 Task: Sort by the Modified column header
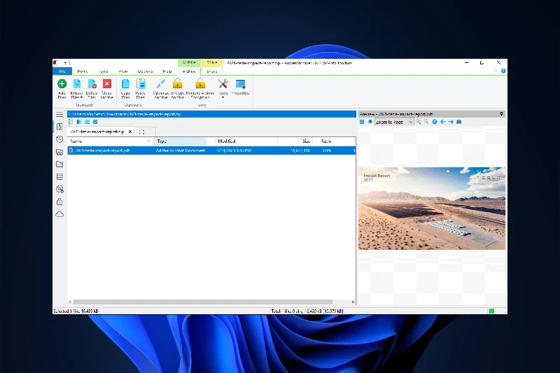point(246,141)
